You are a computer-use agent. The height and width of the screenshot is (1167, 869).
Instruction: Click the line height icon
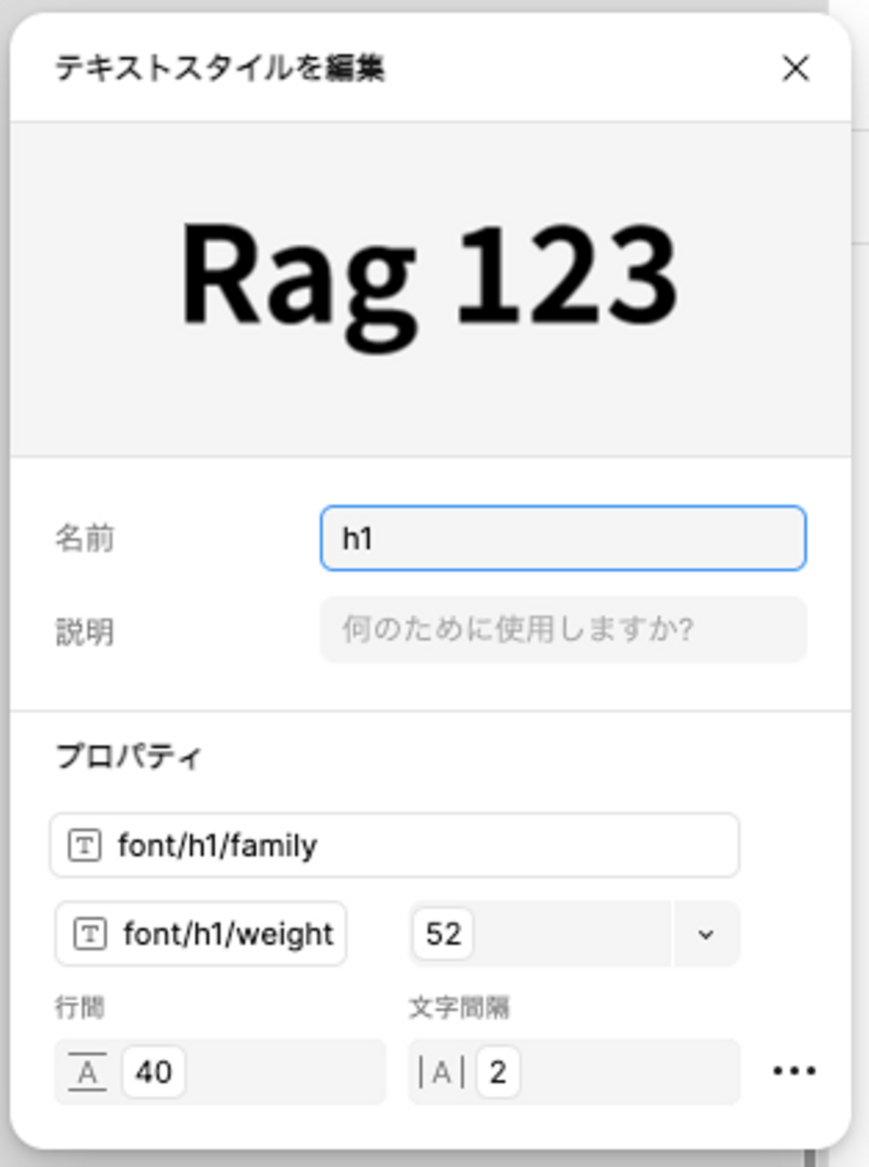click(x=88, y=1072)
